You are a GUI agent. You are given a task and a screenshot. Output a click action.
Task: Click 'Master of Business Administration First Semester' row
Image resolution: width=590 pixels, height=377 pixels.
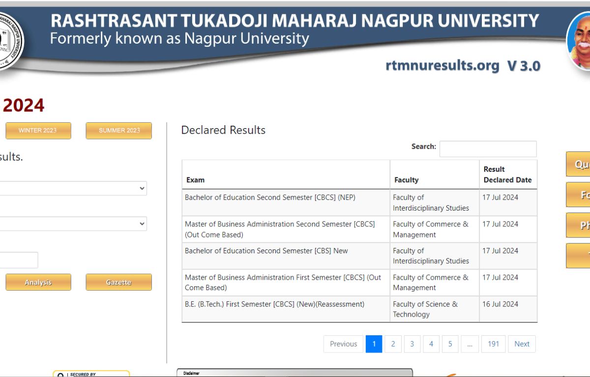pyautogui.click(x=359, y=282)
